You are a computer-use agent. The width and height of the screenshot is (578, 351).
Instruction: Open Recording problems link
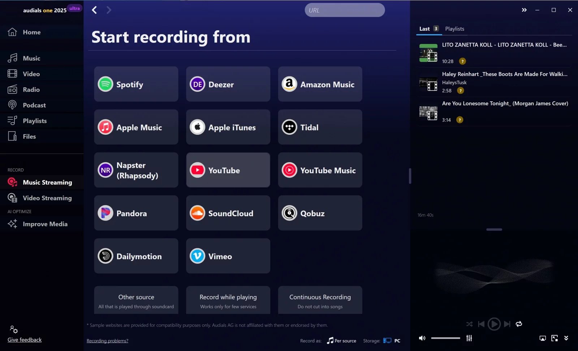pyautogui.click(x=107, y=341)
